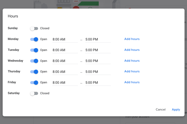Image resolution: width=187 pixels, height=124 pixels.
Task: Select the Sunday day label
Action: pyautogui.click(x=13, y=28)
